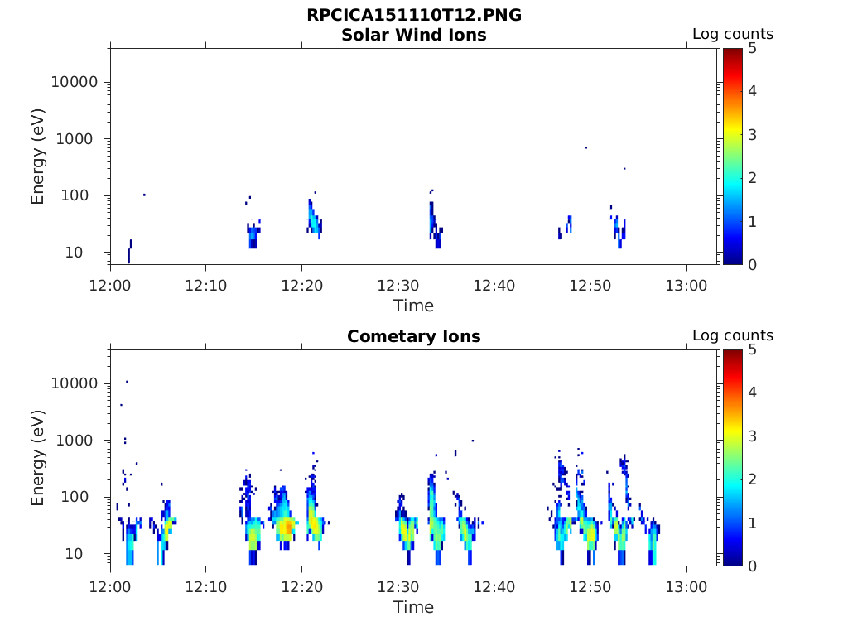Click the 12:40 tick label on bottom plot
Screen dimensions: 848x636
[x=494, y=587]
